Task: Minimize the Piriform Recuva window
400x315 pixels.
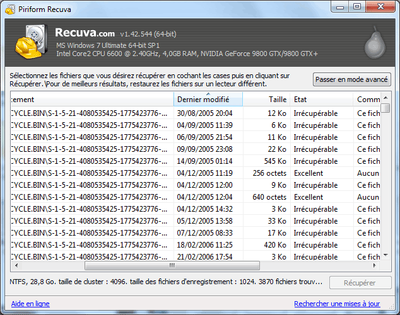Action: (340, 7)
